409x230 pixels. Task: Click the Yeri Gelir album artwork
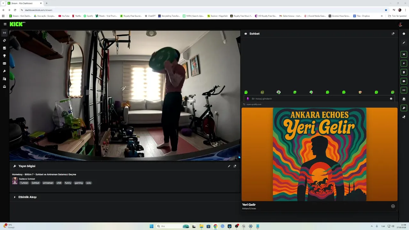click(320, 154)
